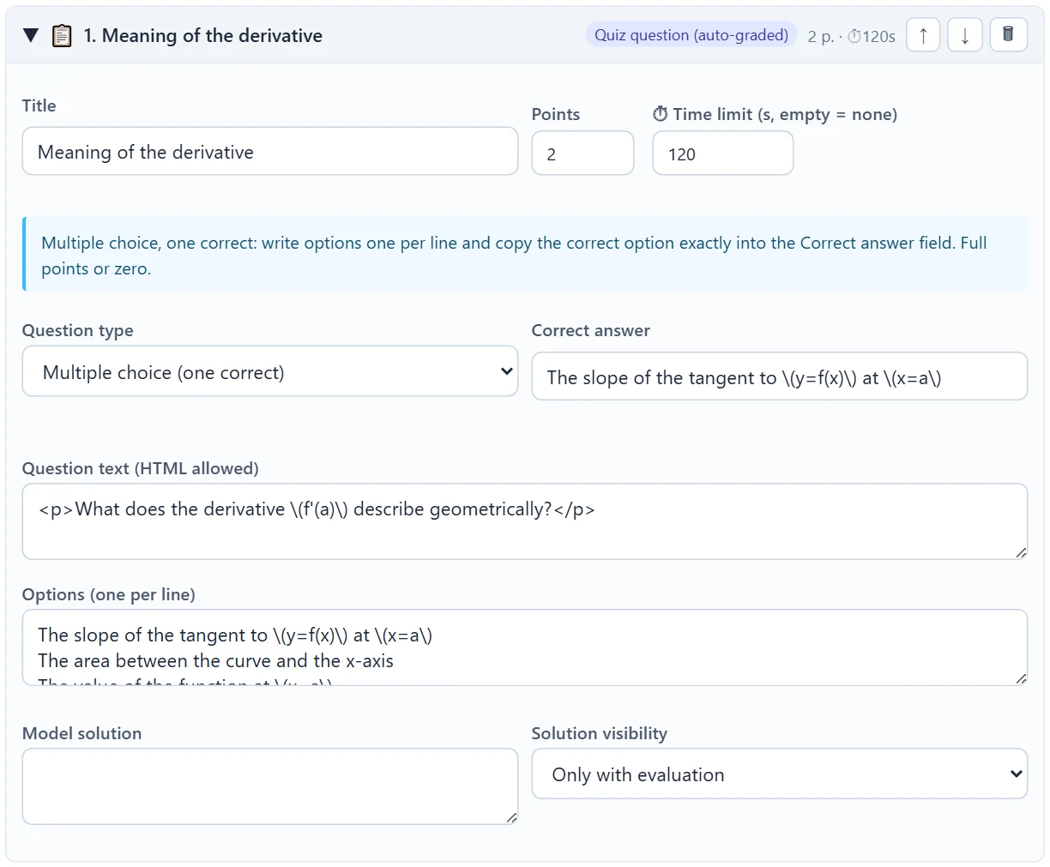Click the '2 p. · 120s' summary text
1050x867 pixels.
coord(851,36)
